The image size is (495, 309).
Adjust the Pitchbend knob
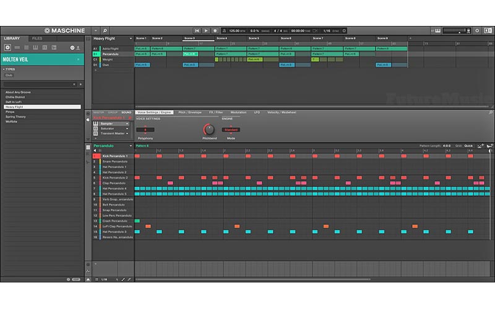[209, 129]
